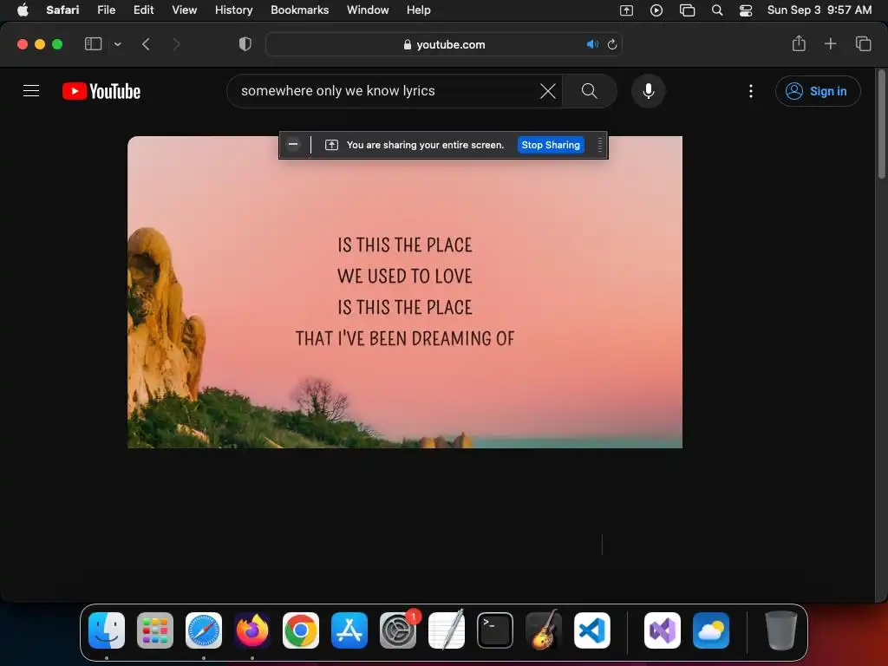This screenshot has height=666, width=888.
Task: Go to YouTube home via logo
Action: click(101, 91)
